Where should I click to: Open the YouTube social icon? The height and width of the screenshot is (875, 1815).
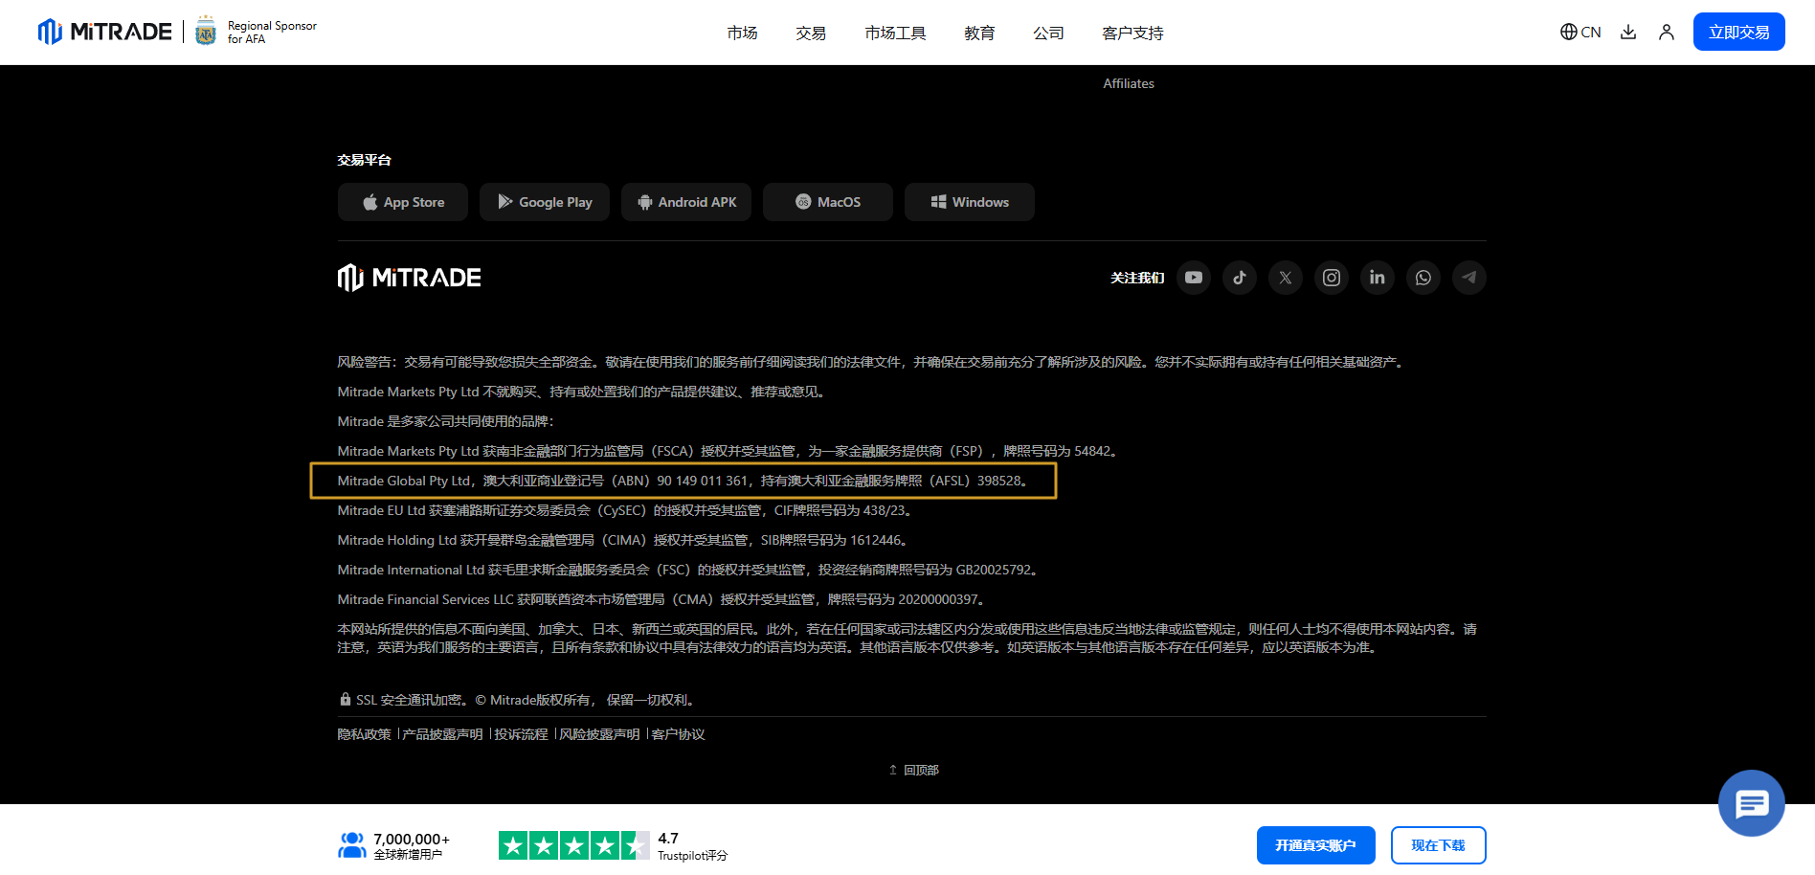click(x=1194, y=278)
